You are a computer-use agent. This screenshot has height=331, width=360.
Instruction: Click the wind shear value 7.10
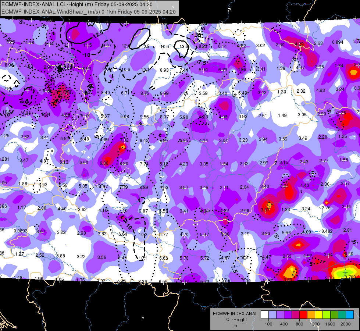click(x=123, y=211)
